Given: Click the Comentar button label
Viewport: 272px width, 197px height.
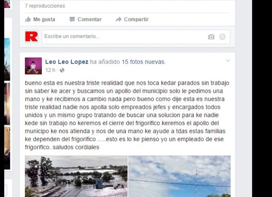Looking at the screenshot, I should coord(89,19).
